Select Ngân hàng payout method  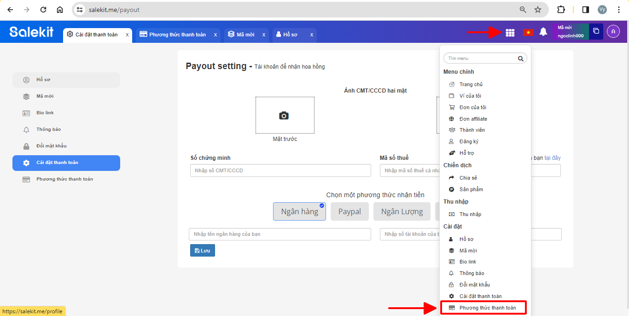(x=299, y=212)
